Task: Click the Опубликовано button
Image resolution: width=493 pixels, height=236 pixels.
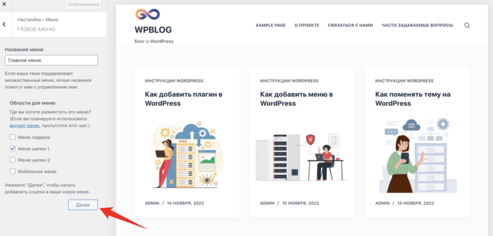Action: 84,5
